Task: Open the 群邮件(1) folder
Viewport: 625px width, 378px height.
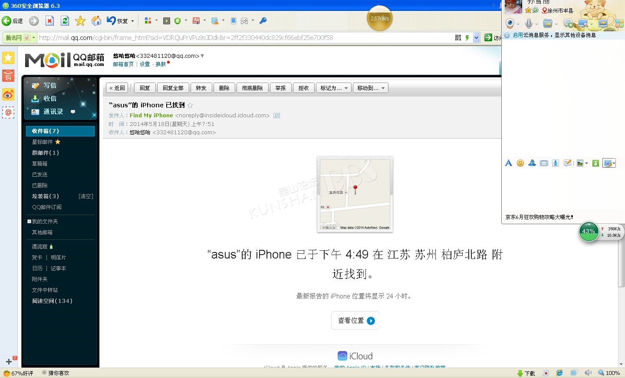Action: click(x=45, y=153)
